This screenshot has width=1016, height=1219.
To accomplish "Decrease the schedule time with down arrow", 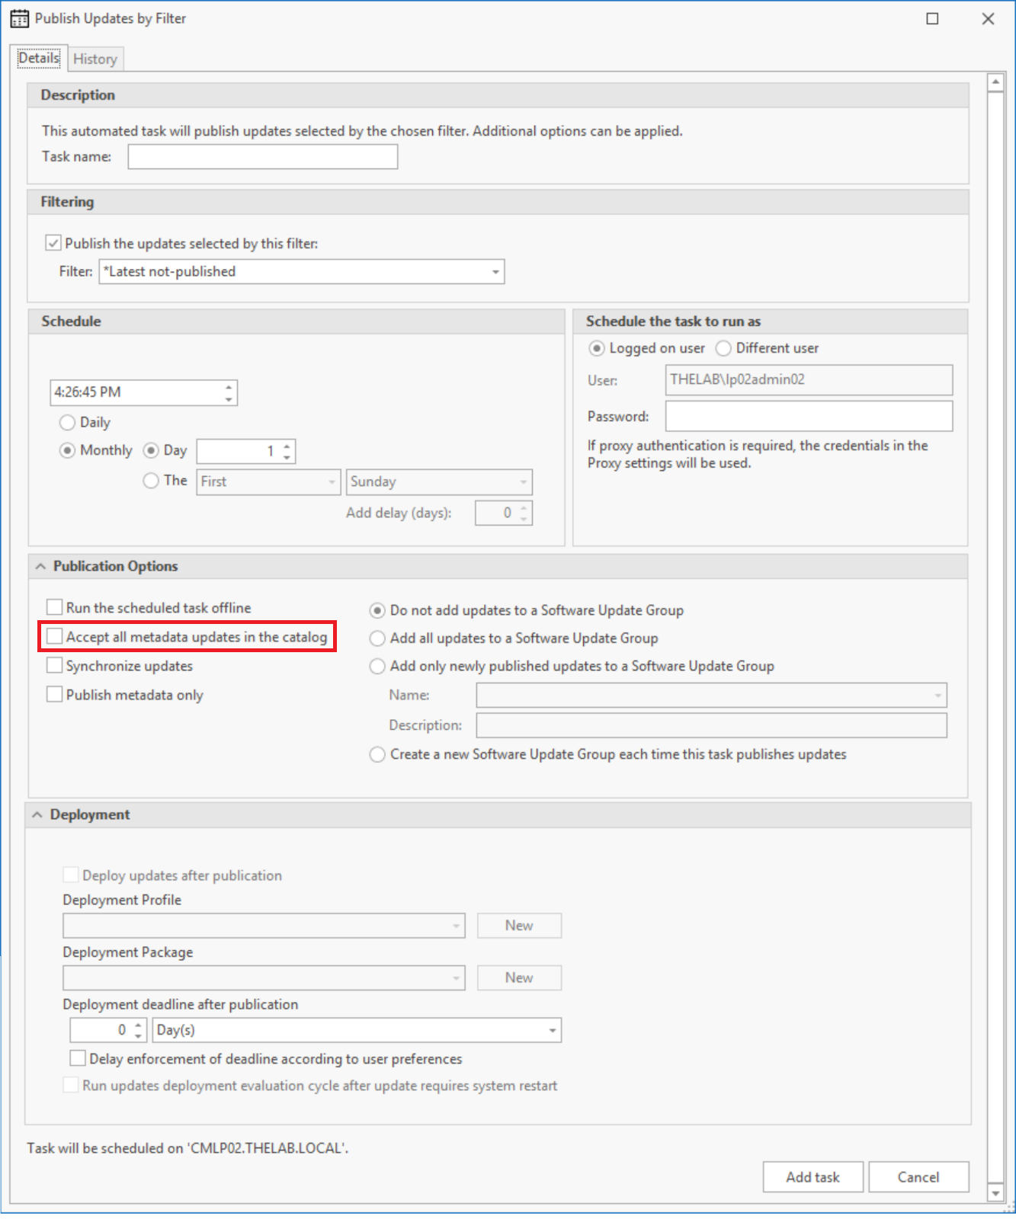I will (x=229, y=398).
